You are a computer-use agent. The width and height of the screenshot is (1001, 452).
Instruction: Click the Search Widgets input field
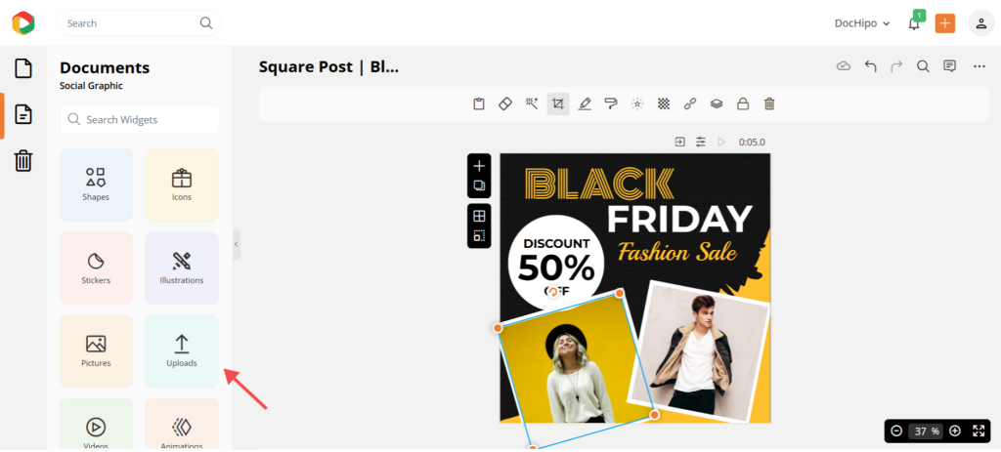coord(140,120)
